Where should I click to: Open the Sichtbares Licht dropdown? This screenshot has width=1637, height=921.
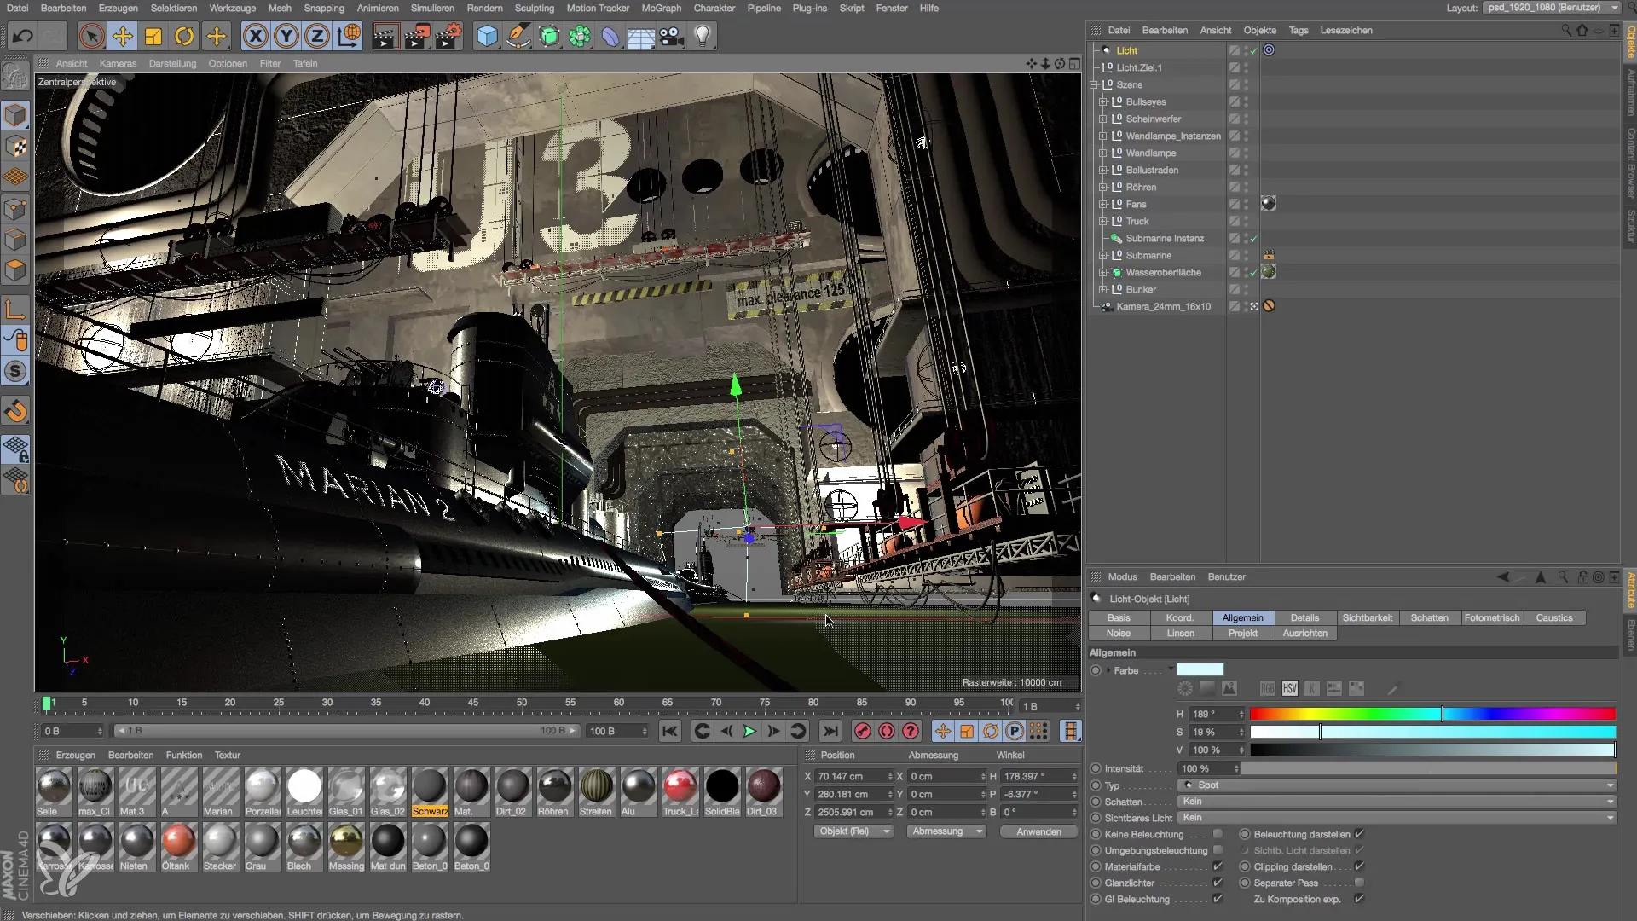click(x=1397, y=818)
